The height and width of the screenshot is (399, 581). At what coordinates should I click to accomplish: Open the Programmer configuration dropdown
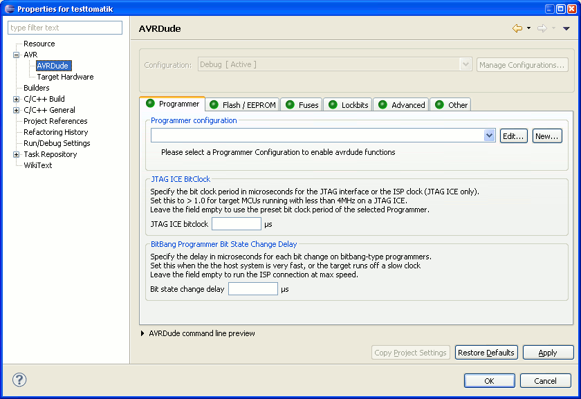(x=489, y=136)
